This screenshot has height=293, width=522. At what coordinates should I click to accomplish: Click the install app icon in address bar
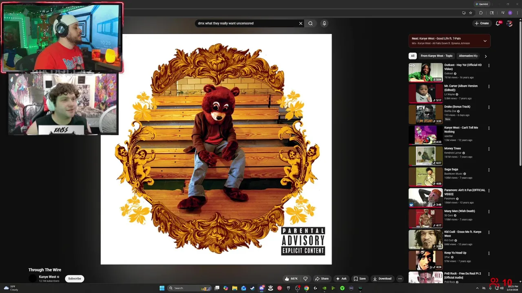click(x=464, y=13)
